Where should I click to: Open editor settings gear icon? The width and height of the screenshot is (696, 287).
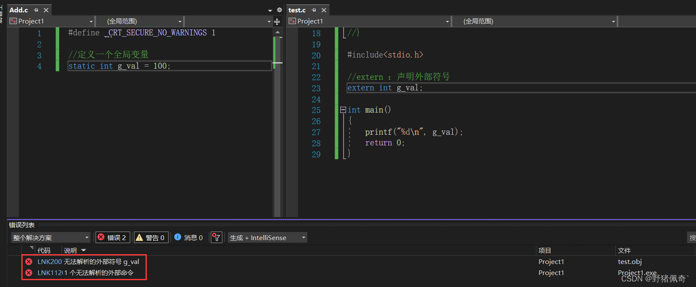(280, 10)
